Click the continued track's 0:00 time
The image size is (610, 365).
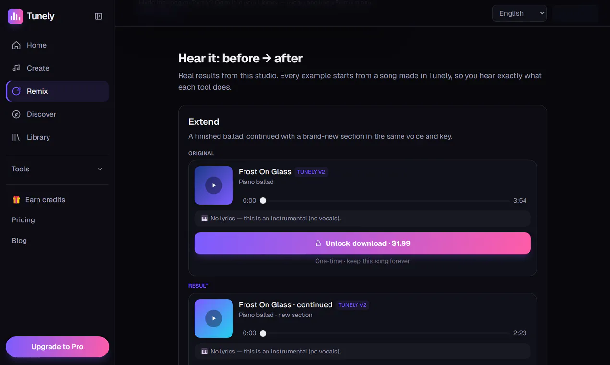pyautogui.click(x=249, y=333)
